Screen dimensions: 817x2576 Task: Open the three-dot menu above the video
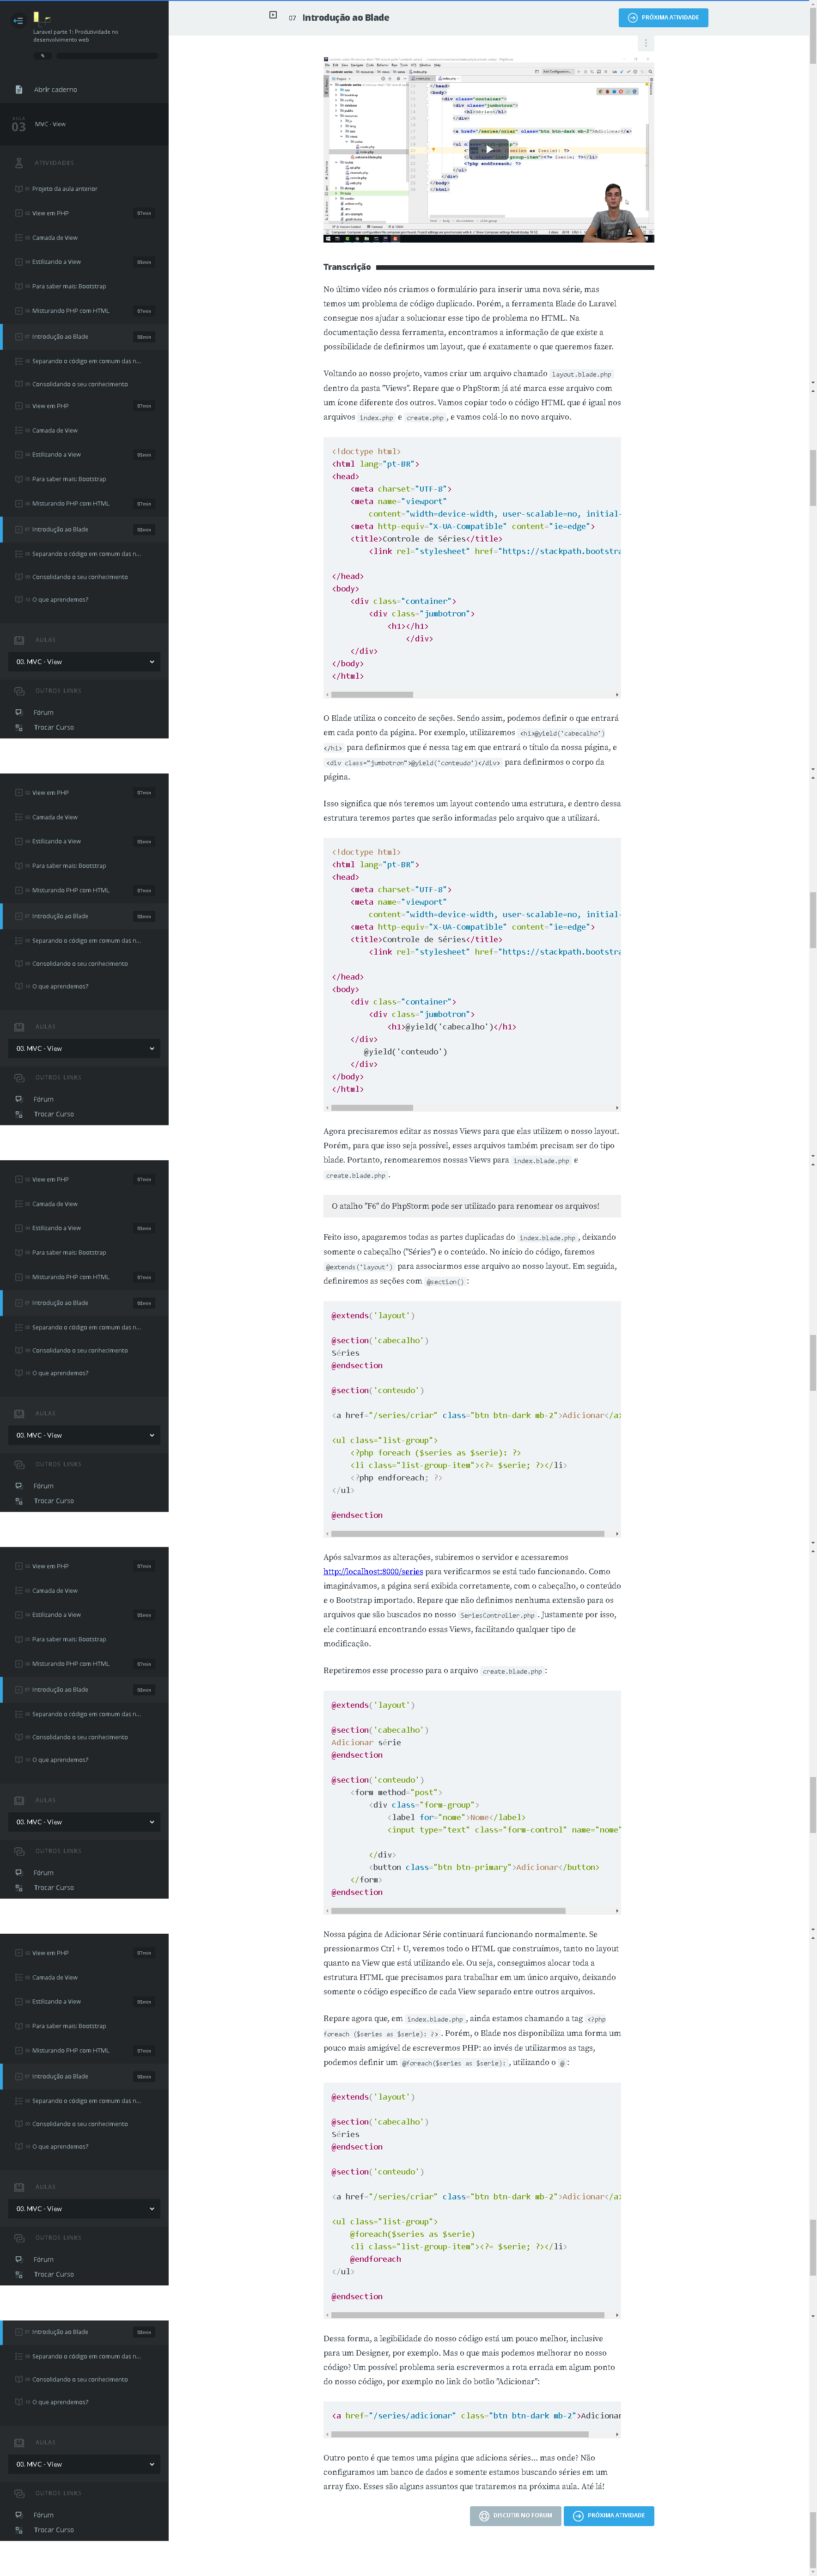(x=646, y=43)
